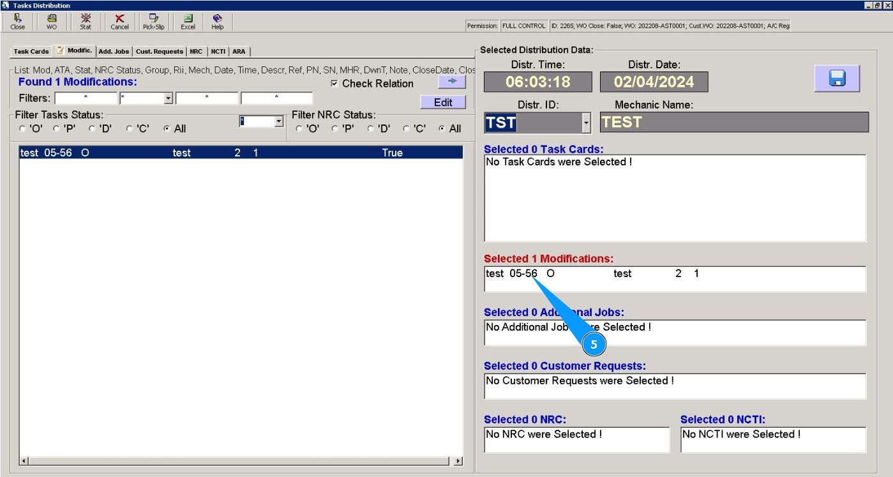Open the Pick-Slip toolbar icon
The image size is (893, 477).
pyautogui.click(x=153, y=22)
